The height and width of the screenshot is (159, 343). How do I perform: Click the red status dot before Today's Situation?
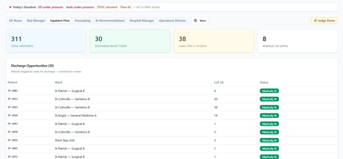pos(10,7)
